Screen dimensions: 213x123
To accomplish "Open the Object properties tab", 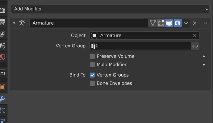I will point(2,87).
